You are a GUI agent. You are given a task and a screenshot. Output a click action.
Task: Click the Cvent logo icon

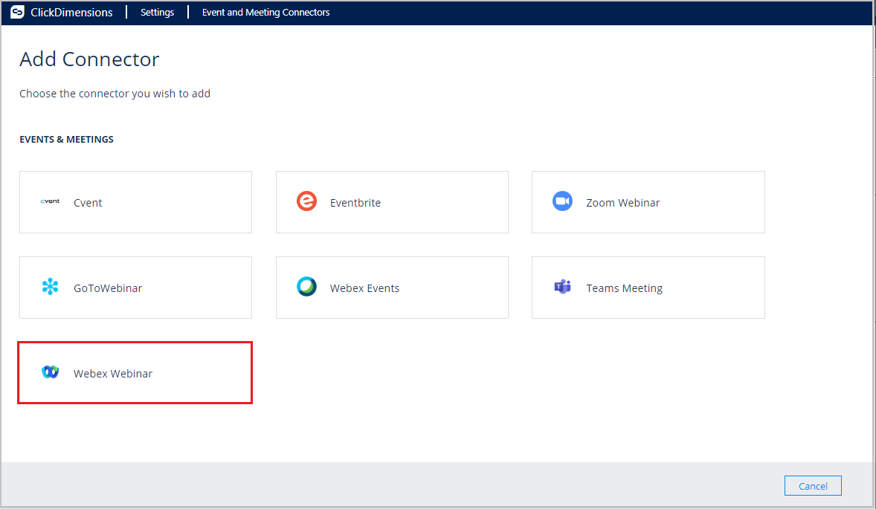coord(51,201)
